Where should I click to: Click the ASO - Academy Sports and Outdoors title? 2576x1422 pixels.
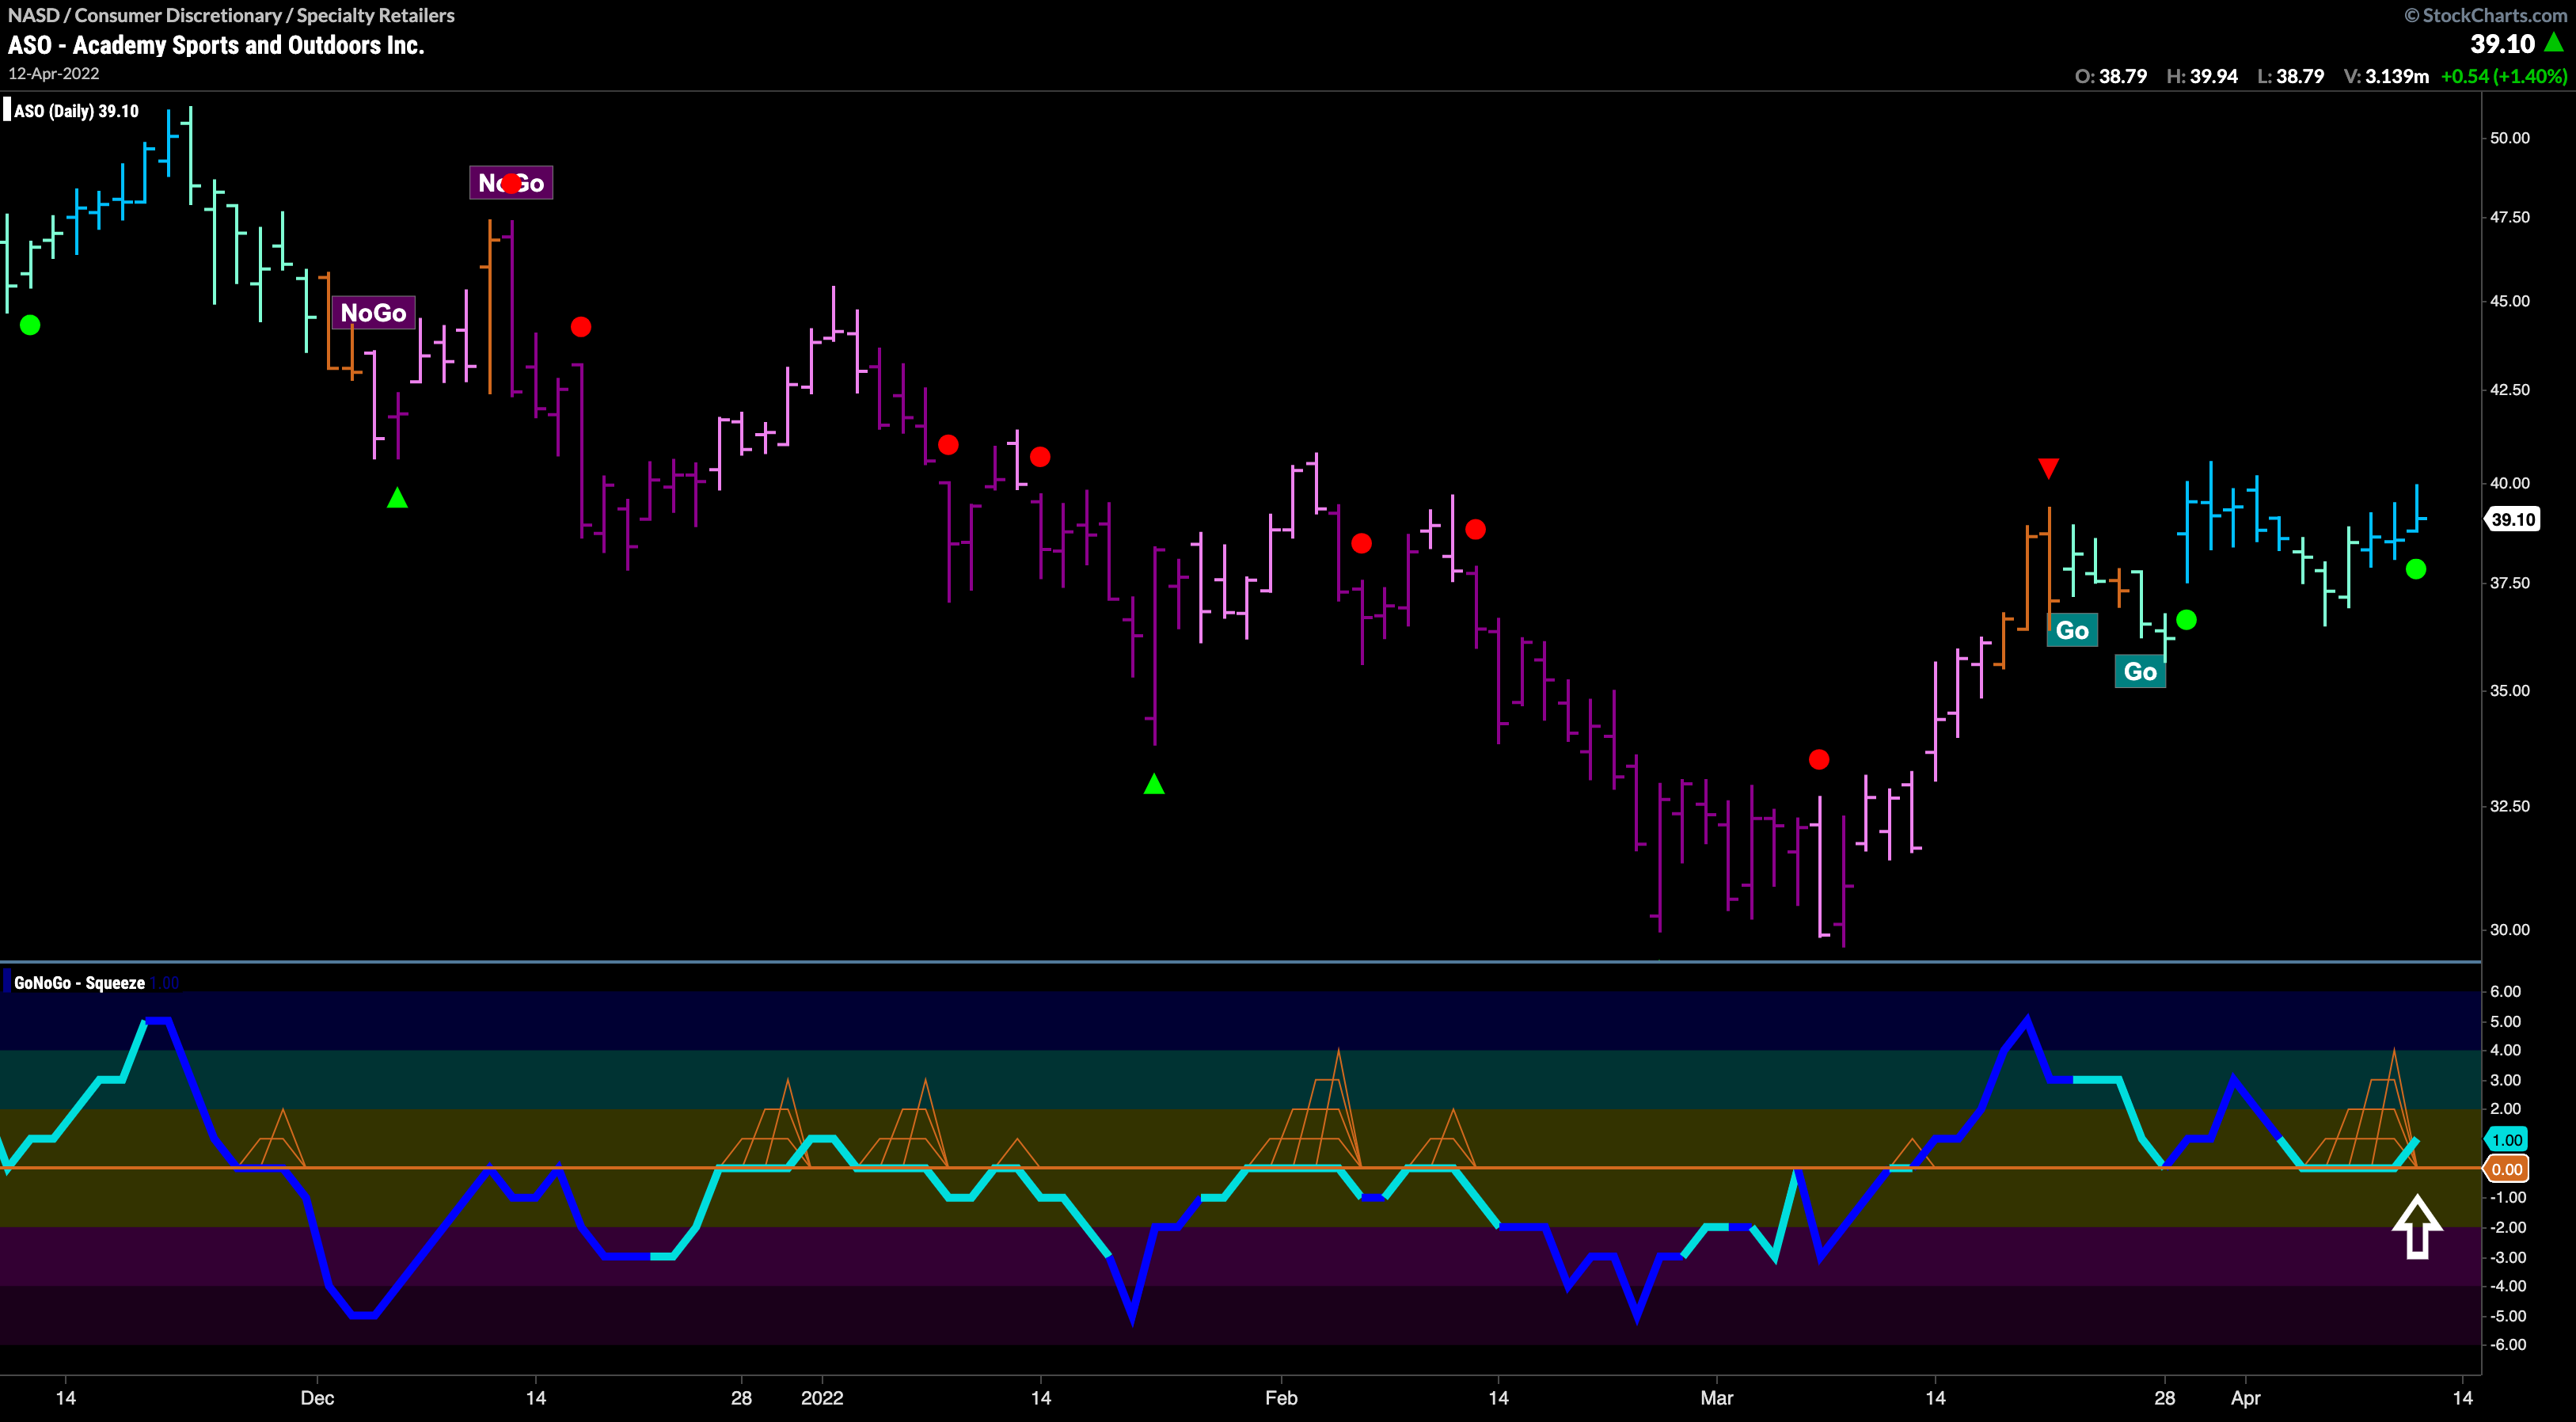(216, 45)
